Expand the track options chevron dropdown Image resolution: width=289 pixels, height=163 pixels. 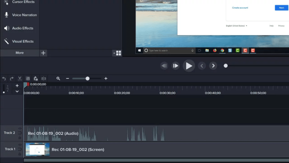(17, 91)
